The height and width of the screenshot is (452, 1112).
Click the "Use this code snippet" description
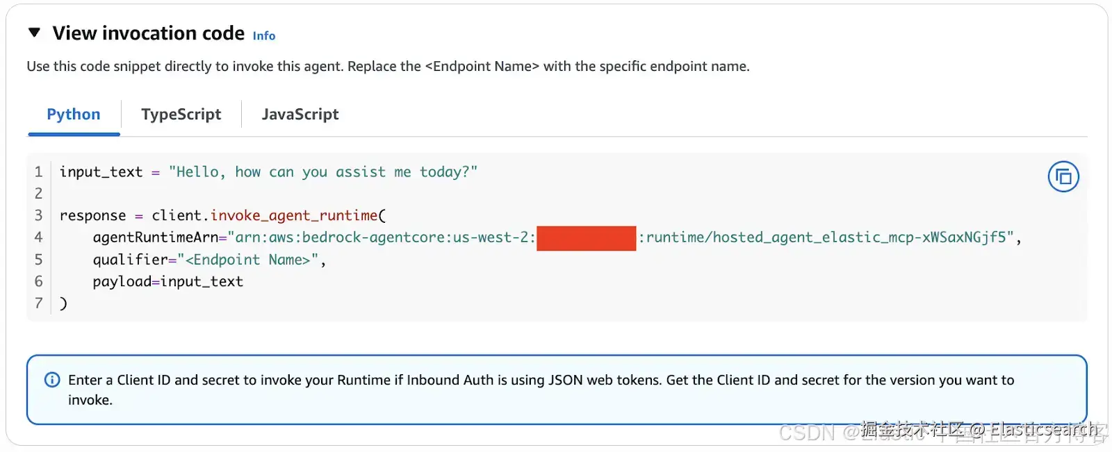[x=388, y=67]
